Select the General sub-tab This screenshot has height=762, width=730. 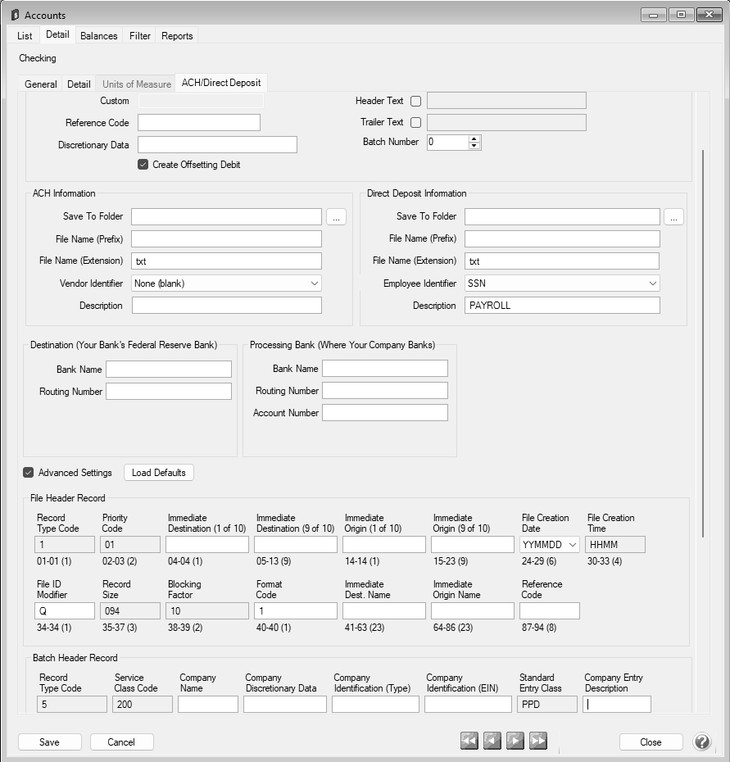(x=41, y=84)
